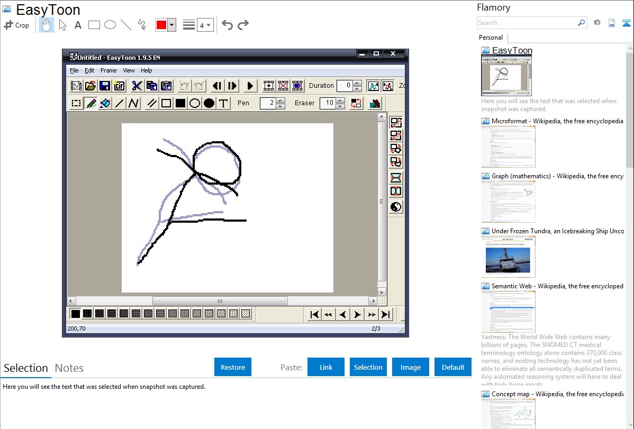Click the New animation icon in EasyToon
The height and width of the screenshot is (429, 634).
76,86
